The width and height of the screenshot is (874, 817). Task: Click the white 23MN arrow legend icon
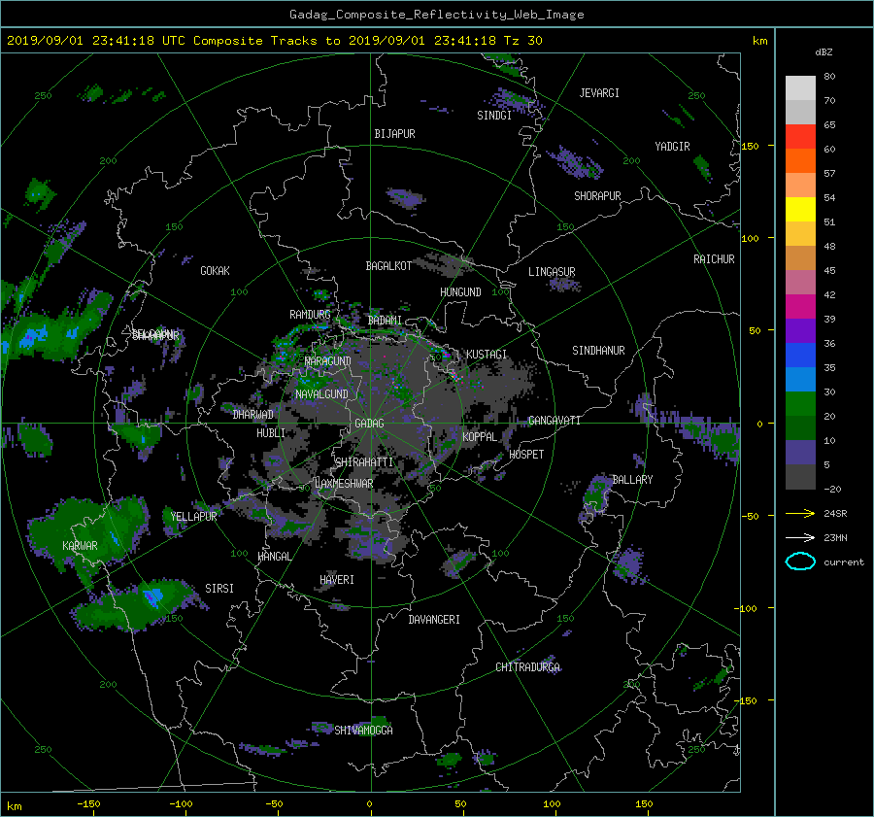[x=800, y=538]
